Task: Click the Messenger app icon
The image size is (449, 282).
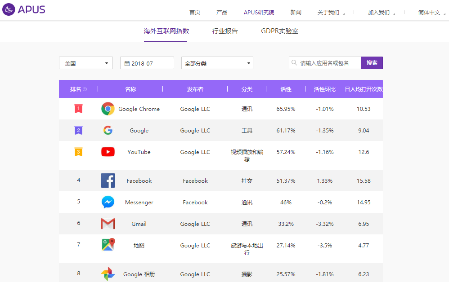Action: pyautogui.click(x=108, y=202)
